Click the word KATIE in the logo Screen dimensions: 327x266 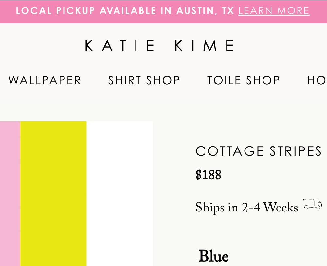click(x=120, y=46)
